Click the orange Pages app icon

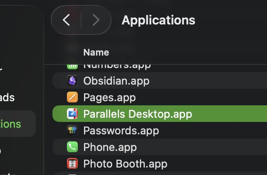point(72,97)
